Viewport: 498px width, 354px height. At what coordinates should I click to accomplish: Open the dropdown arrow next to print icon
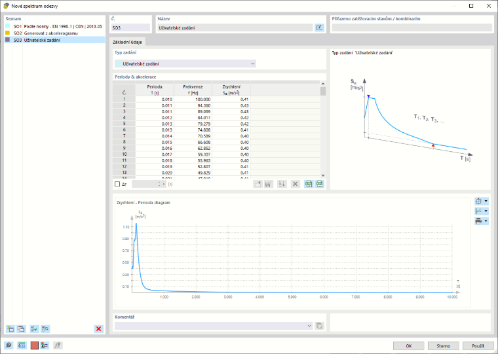click(486, 221)
